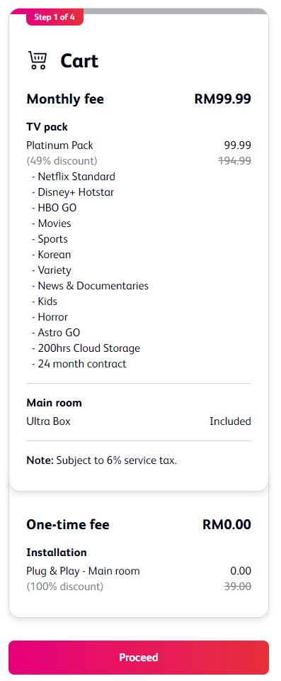Click the Proceed button
Viewport: 281px width, 681px height.
pos(139,657)
